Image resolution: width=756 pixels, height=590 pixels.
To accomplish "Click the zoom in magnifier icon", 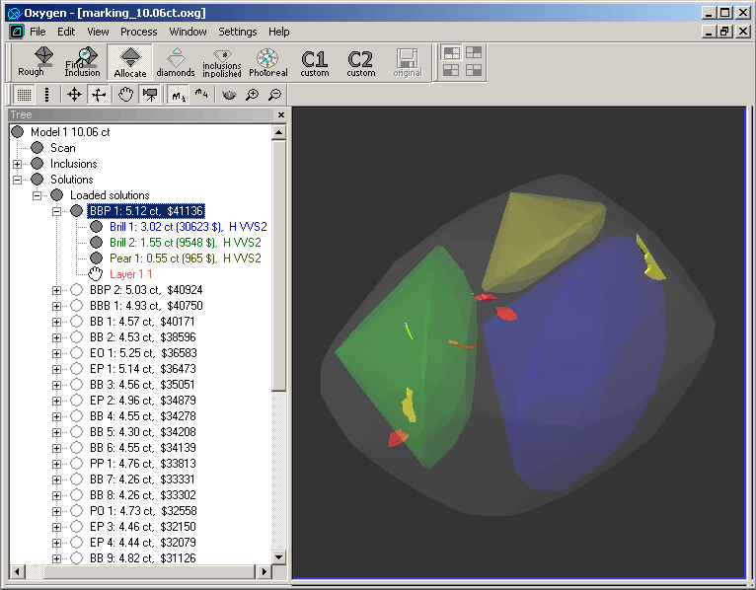I will (x=253, y=95).
